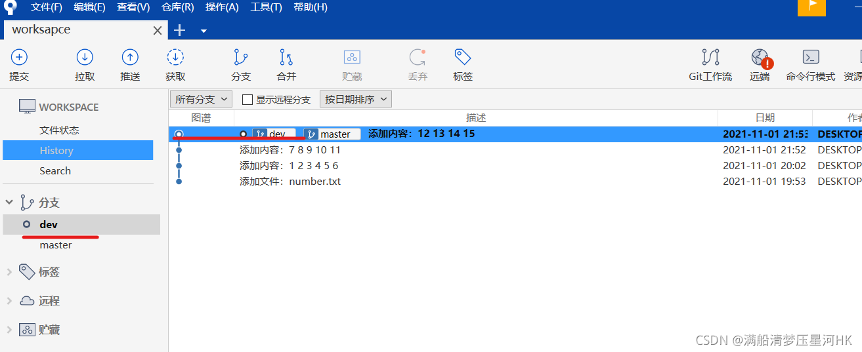
Task: Open the 合并 (Merge) toolbar tool
Action: (x=286, y=57)
